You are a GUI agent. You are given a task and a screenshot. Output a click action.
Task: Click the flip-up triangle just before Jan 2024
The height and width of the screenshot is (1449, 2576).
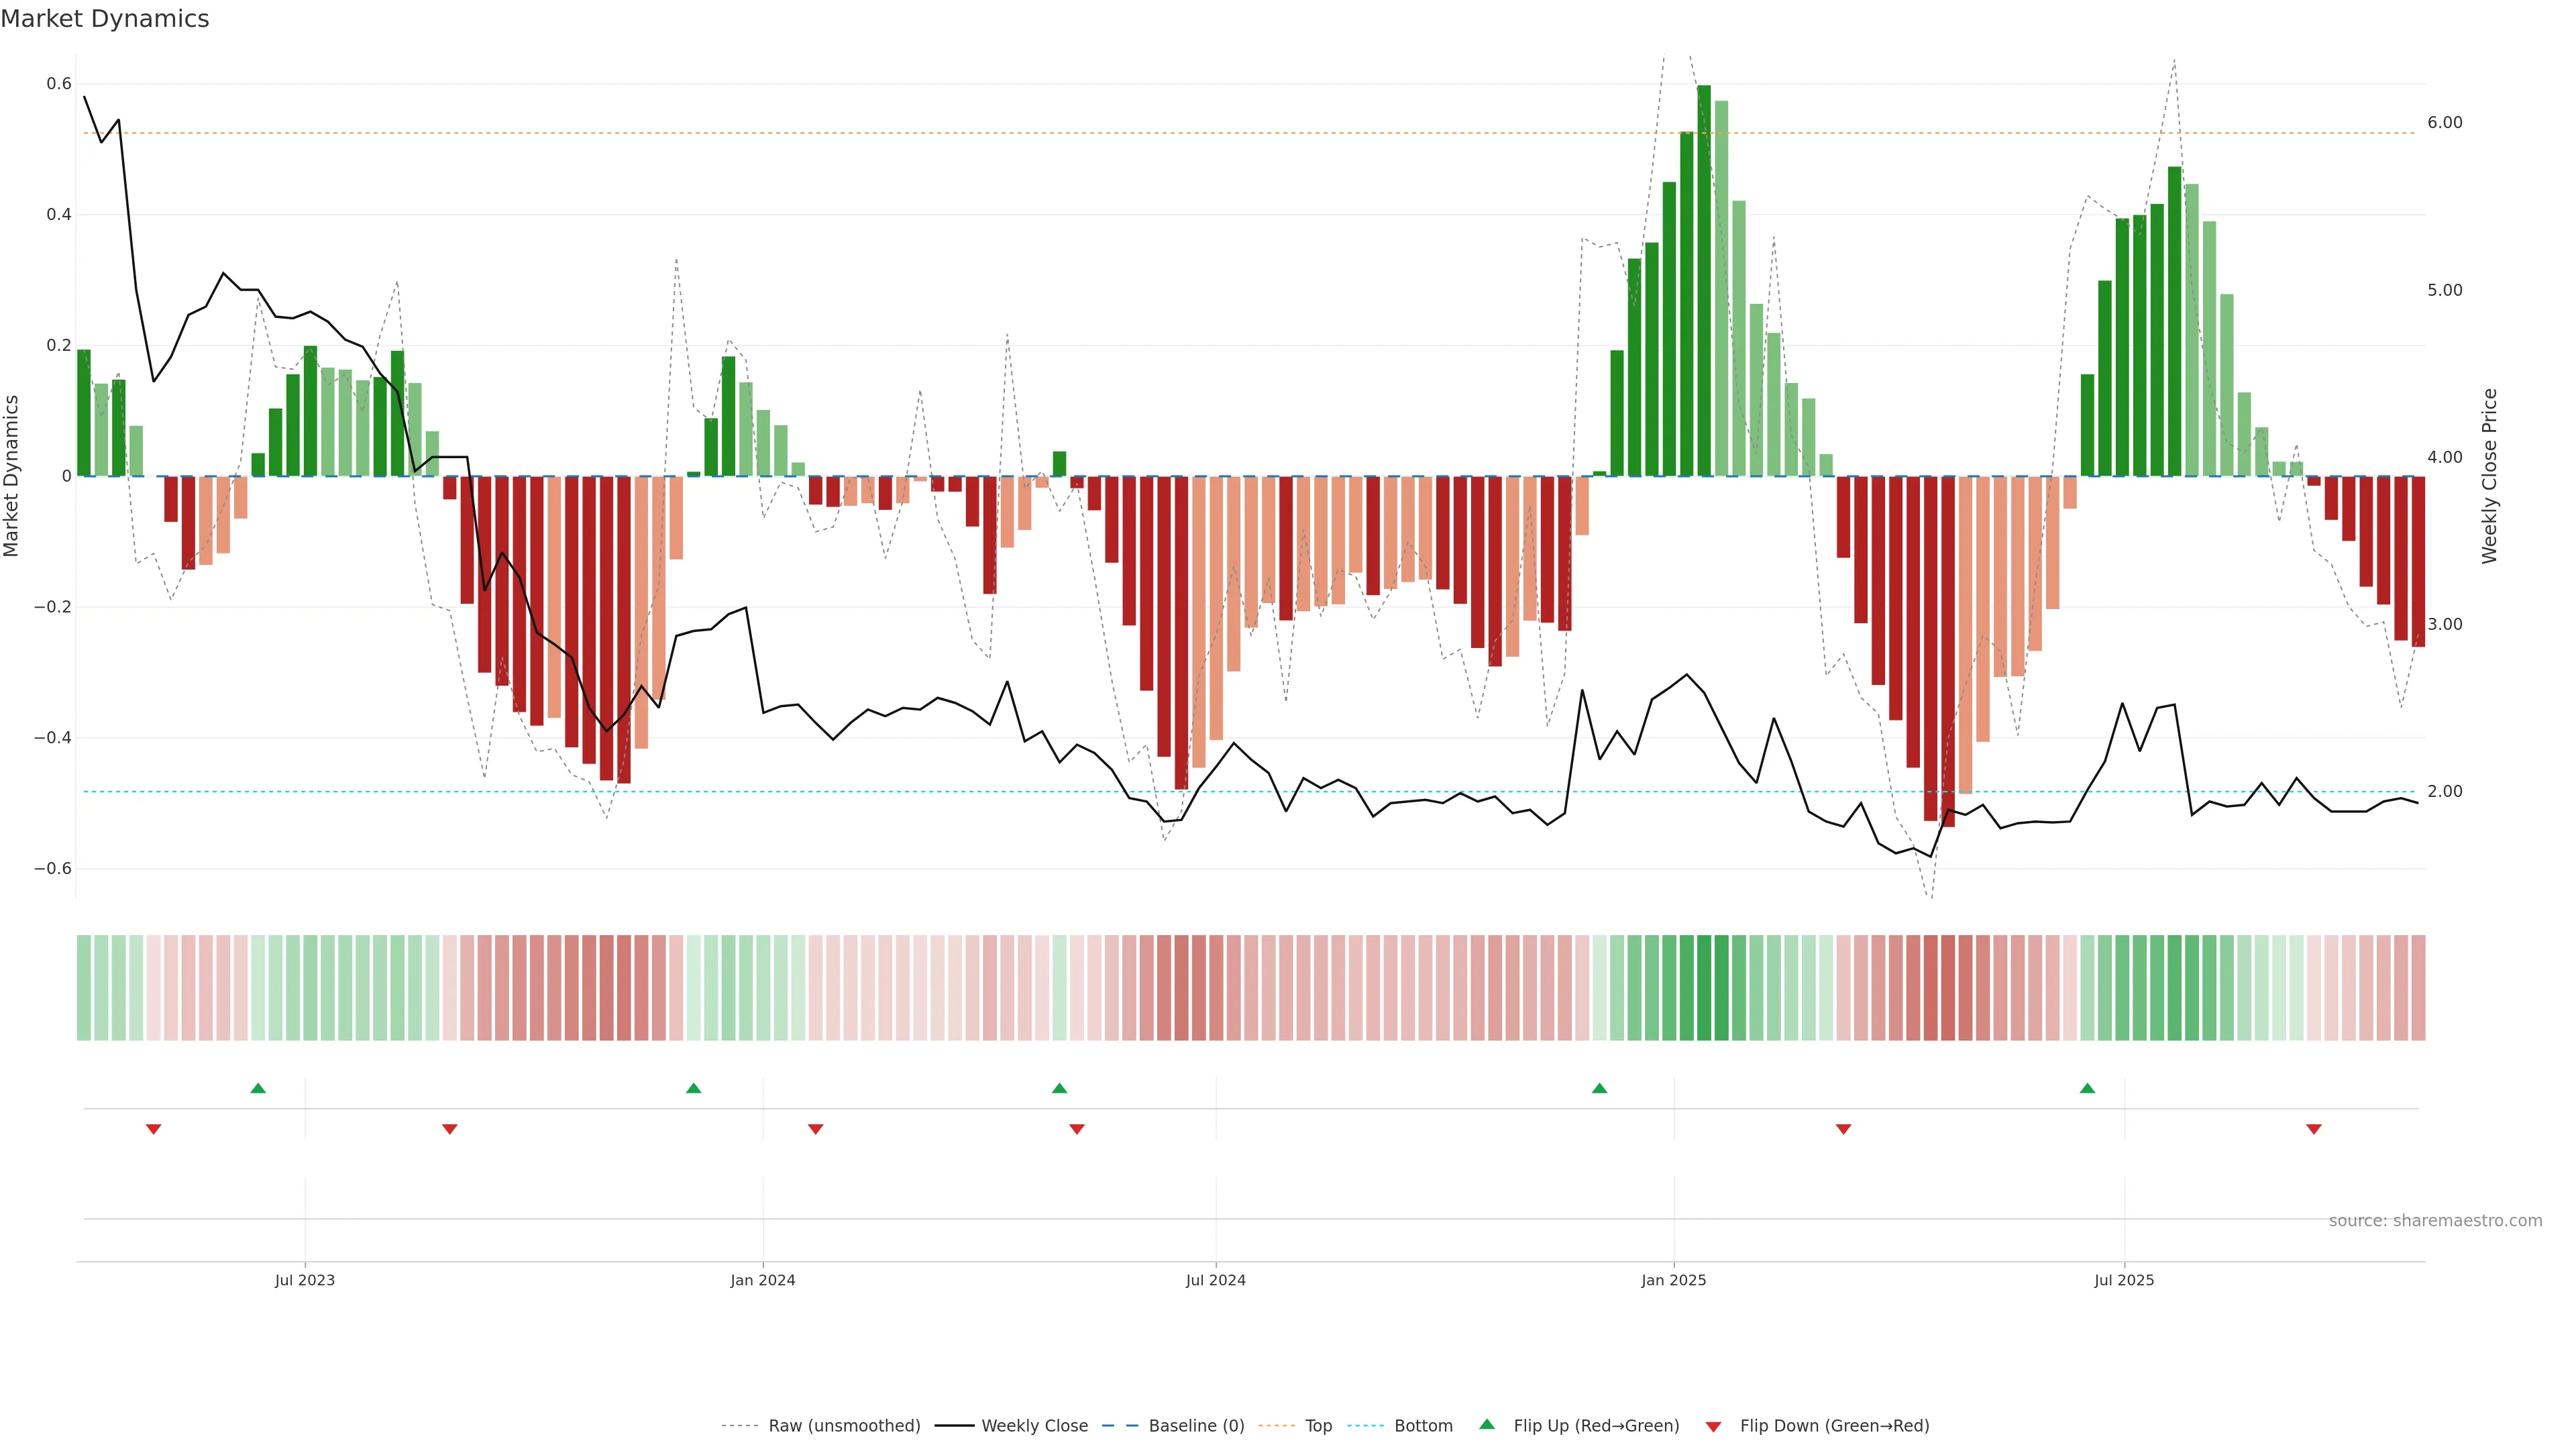point(693,1088)
